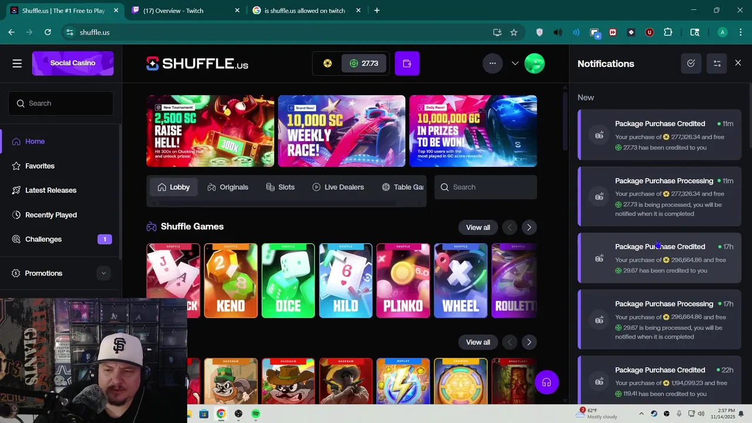752x423 pixels.
Task: Open notification settings filter icon
Action: (x=717, y=63)
